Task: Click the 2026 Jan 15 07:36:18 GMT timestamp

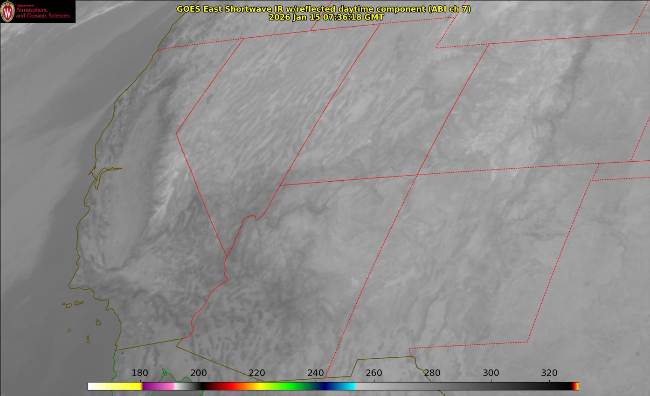Action: tap(326, 17)
